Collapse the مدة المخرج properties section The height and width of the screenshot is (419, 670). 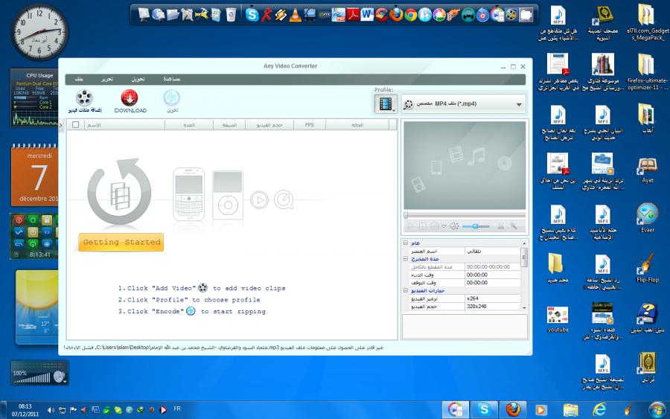406,258
